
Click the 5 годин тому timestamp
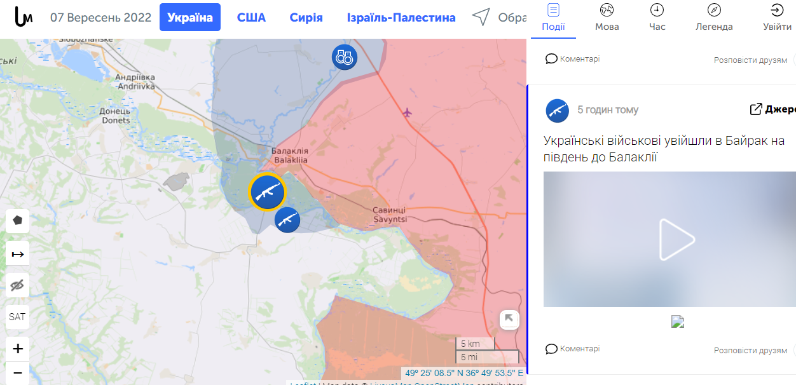pos(608,110)
